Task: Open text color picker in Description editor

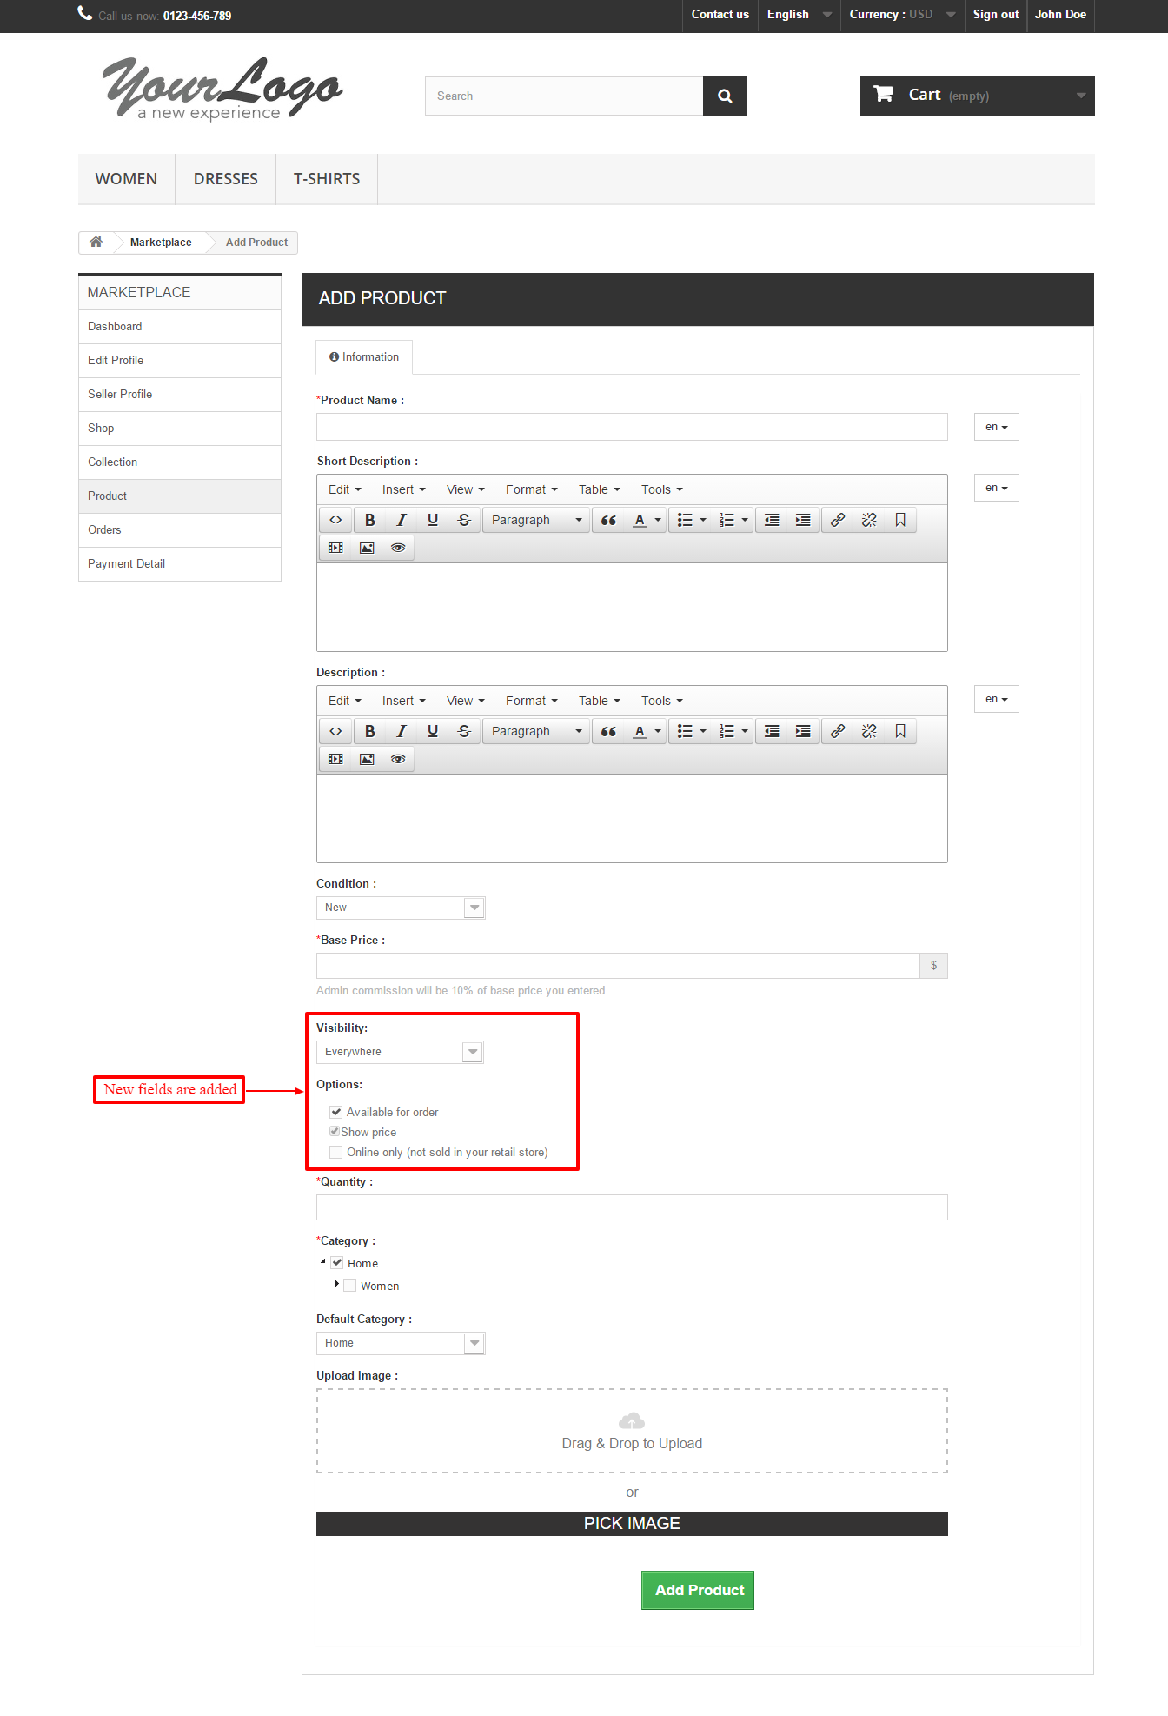Action: (658, 731)
